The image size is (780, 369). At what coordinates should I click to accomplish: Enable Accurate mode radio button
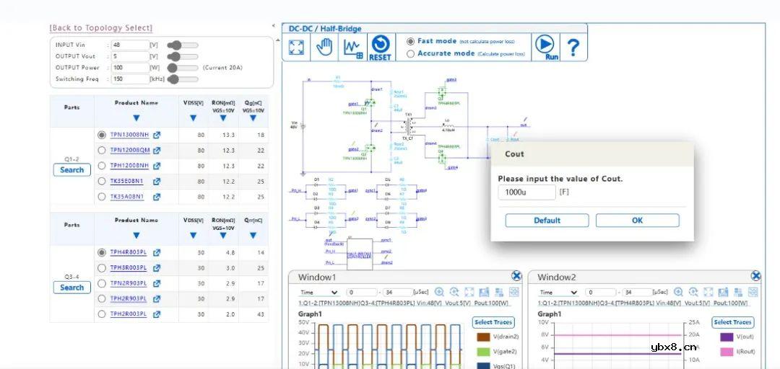(x=411, y=53)
